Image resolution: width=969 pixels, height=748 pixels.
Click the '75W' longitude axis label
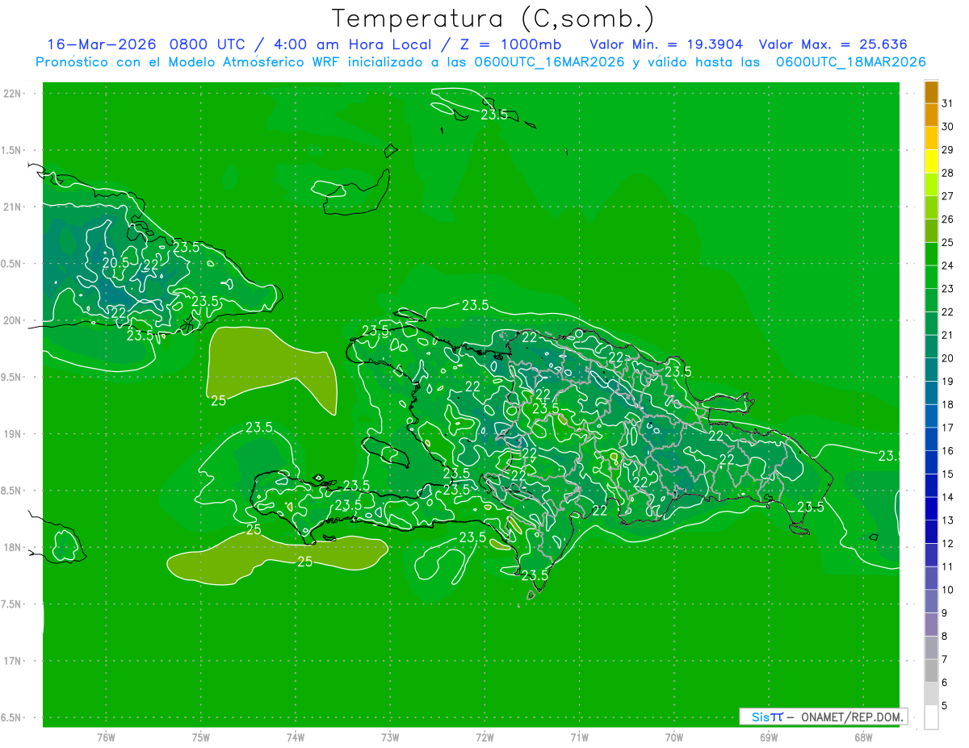click(x=201, y=738)
